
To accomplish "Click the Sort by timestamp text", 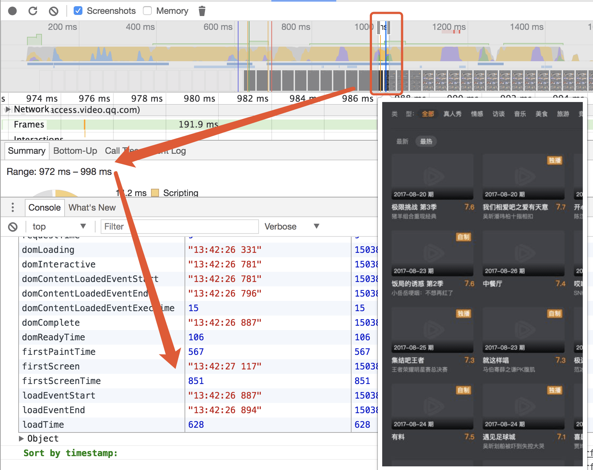I will point(70,453).
